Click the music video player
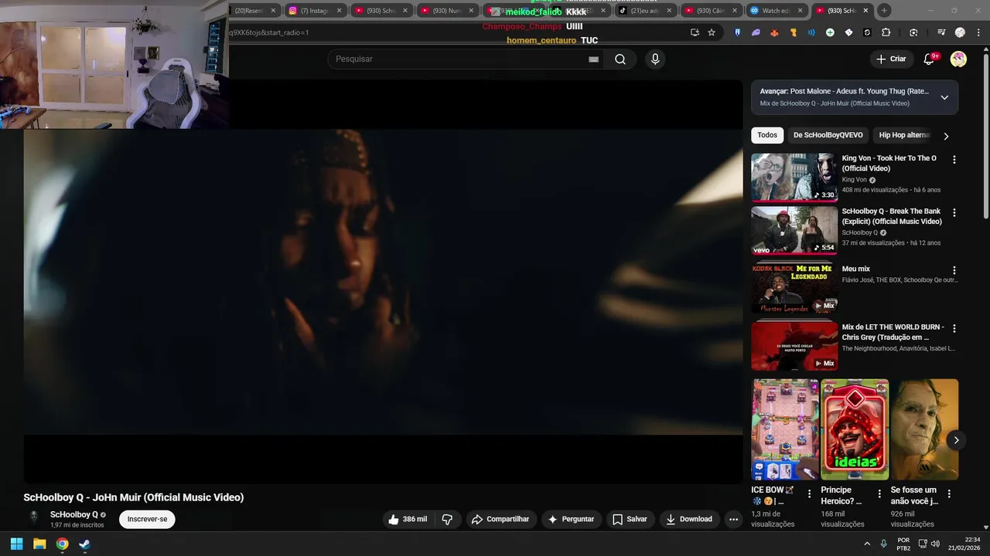The height and width of the screenshot is (556, 990). pos(383,282)
